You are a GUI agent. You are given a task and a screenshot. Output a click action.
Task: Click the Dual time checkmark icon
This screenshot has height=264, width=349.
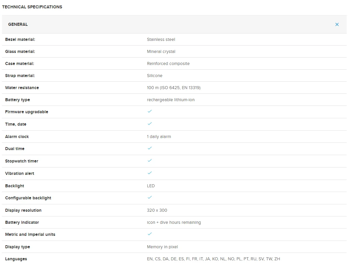pos(150,148)
